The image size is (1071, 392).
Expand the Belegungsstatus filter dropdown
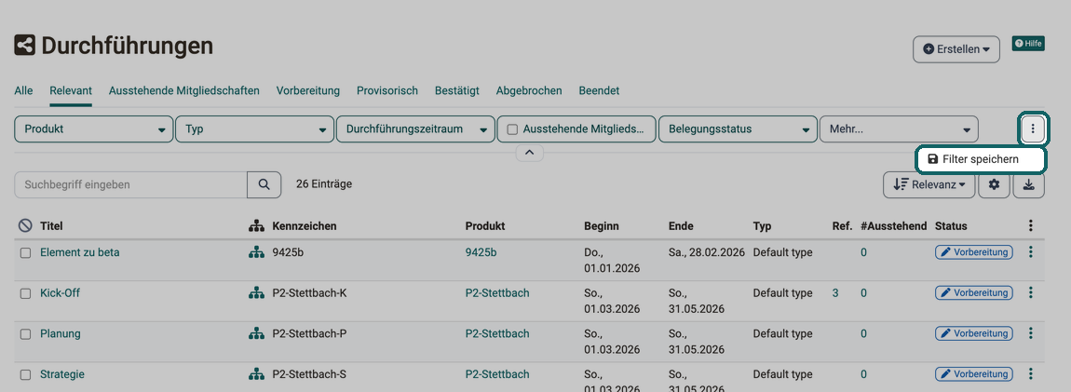pos(738,129)
